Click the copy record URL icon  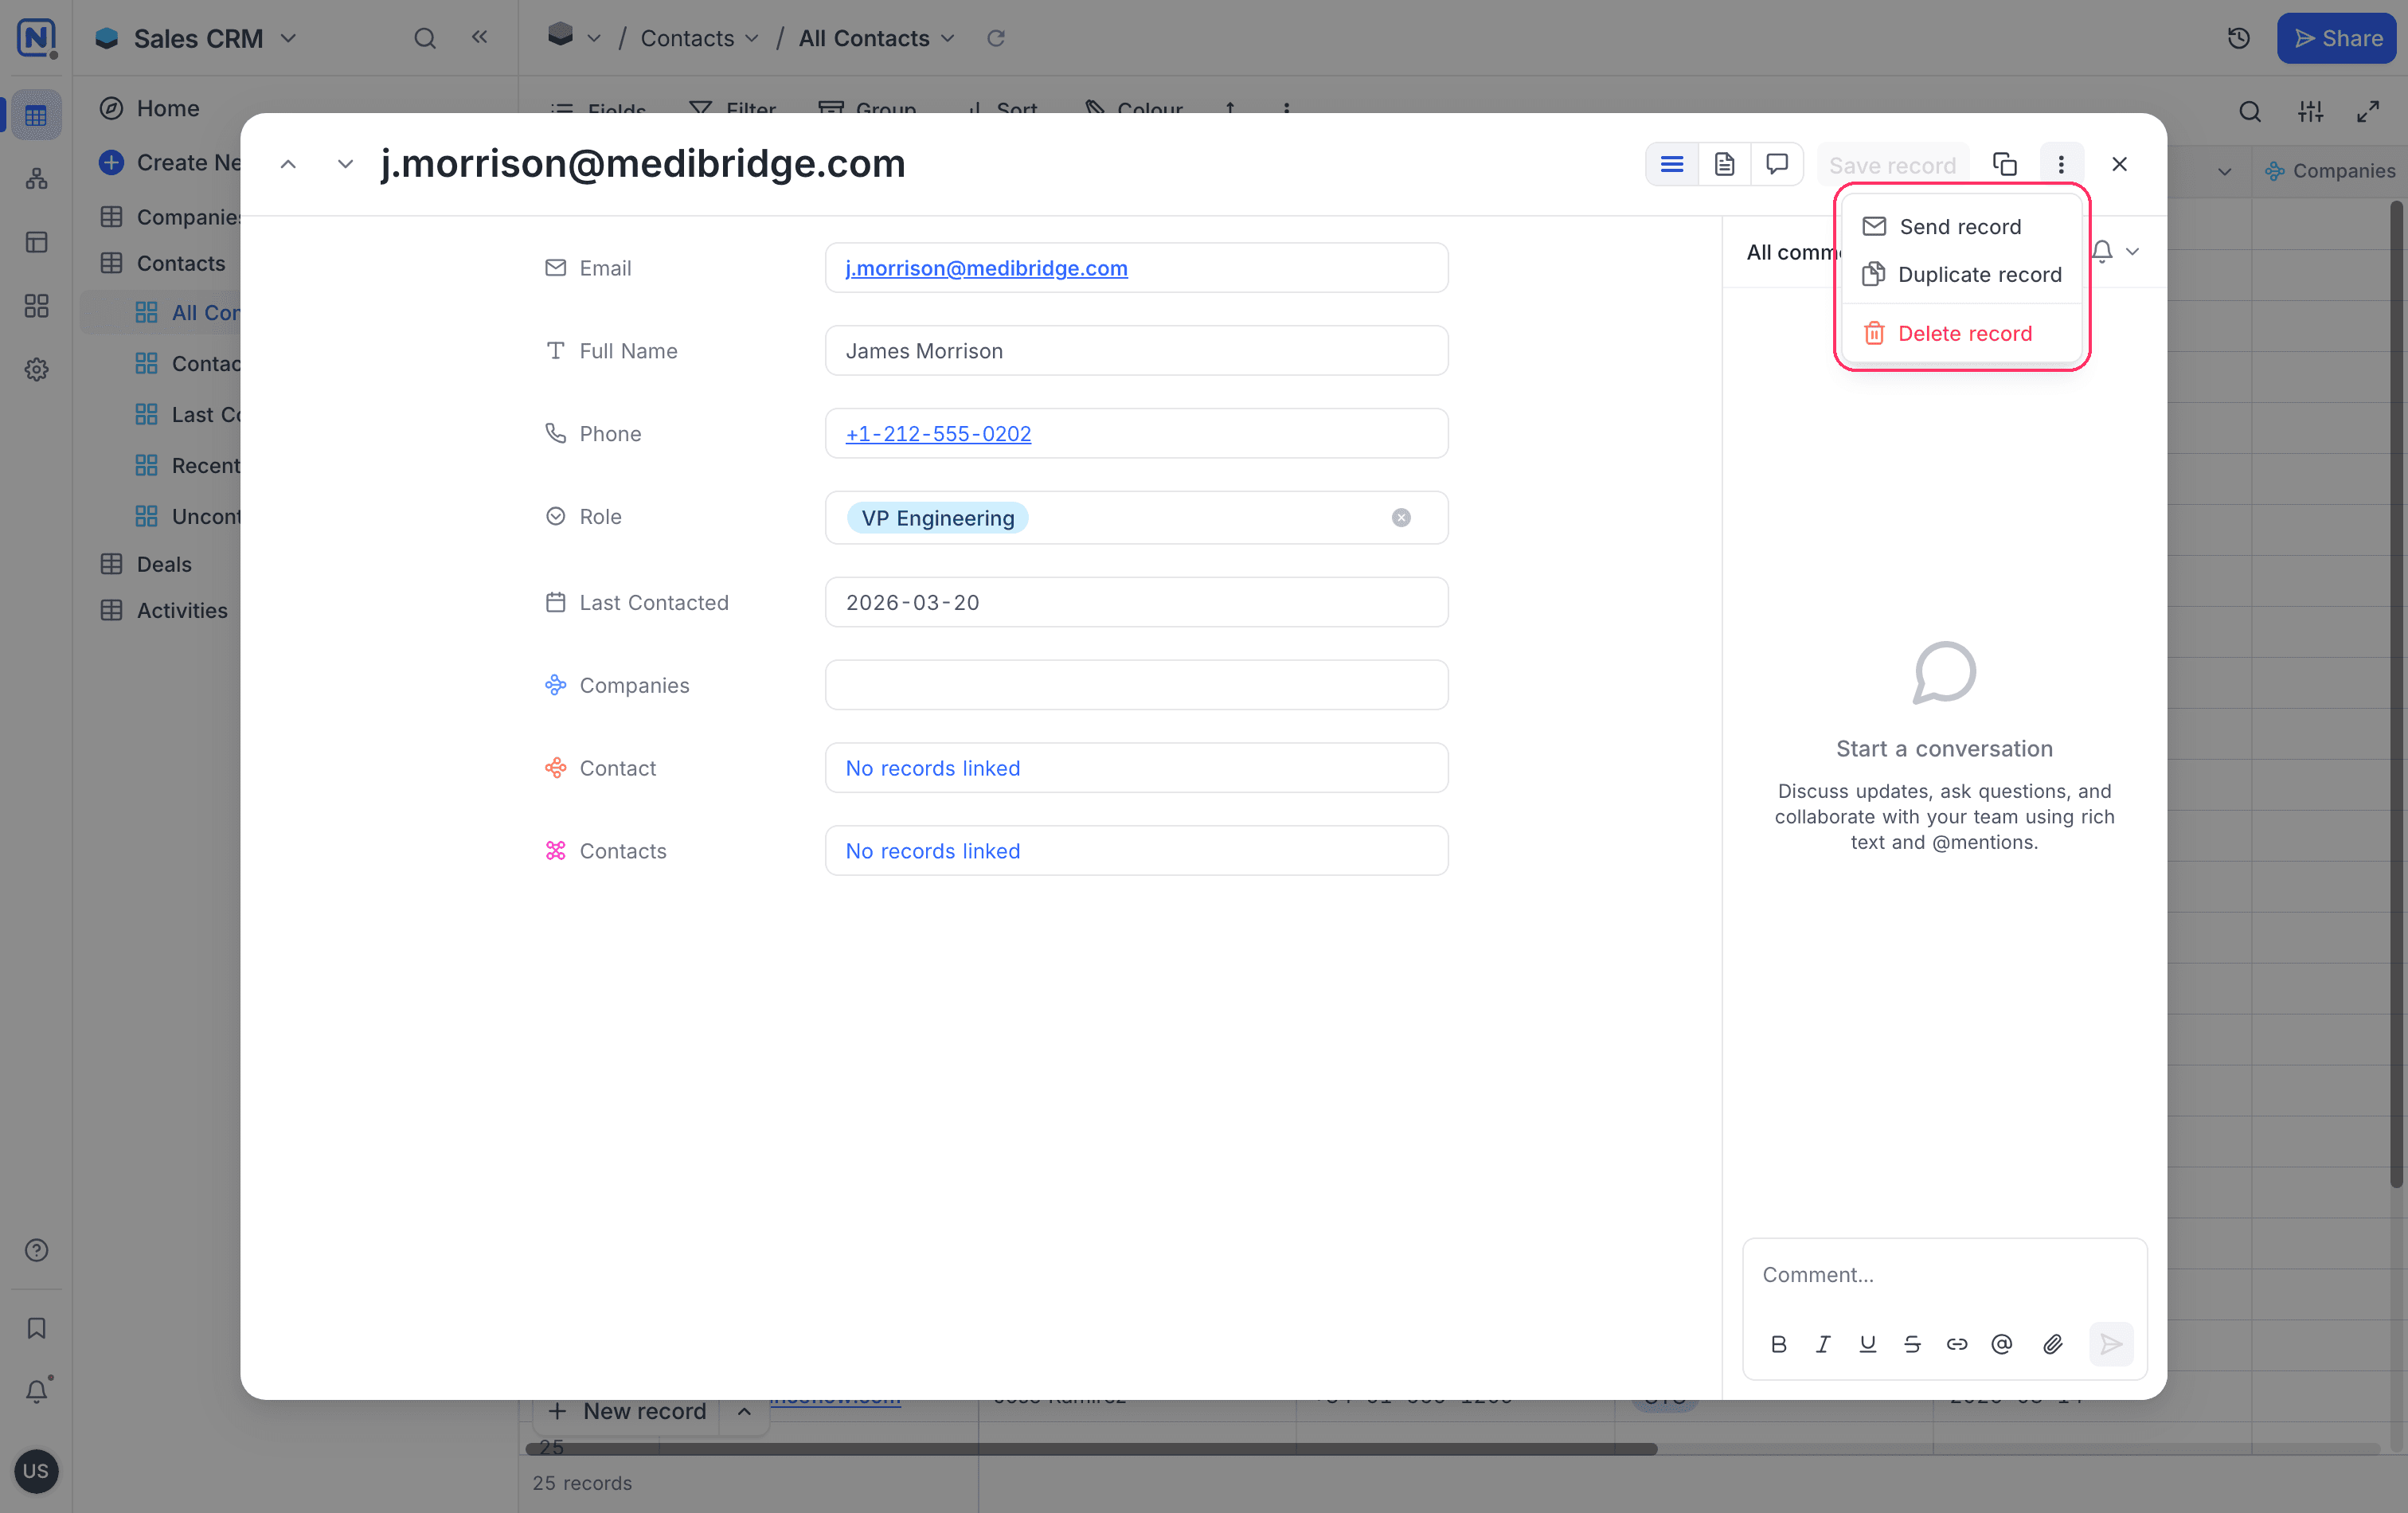pyautogui.click(x=2004, y=165)
